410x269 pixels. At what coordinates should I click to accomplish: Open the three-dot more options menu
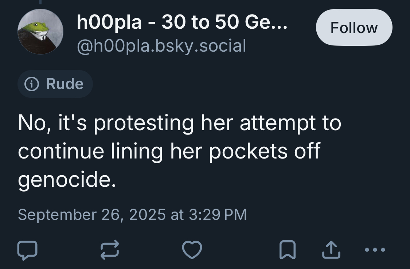(375, 250)
